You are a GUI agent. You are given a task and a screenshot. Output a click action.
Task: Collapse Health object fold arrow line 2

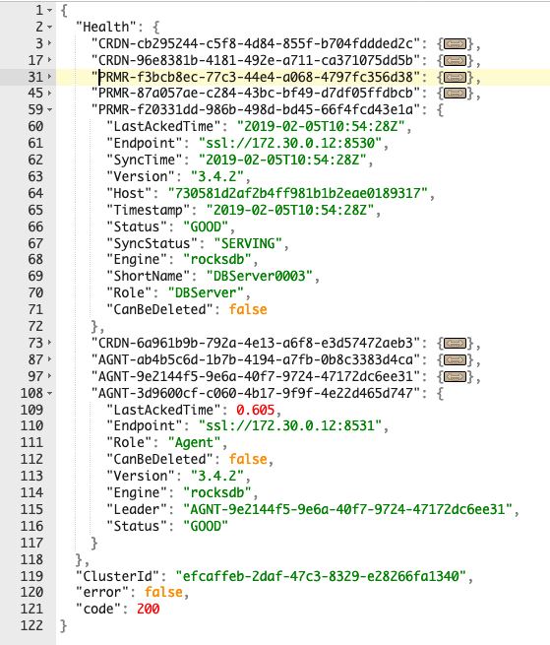pyautogui.click(x=50, y=28)
